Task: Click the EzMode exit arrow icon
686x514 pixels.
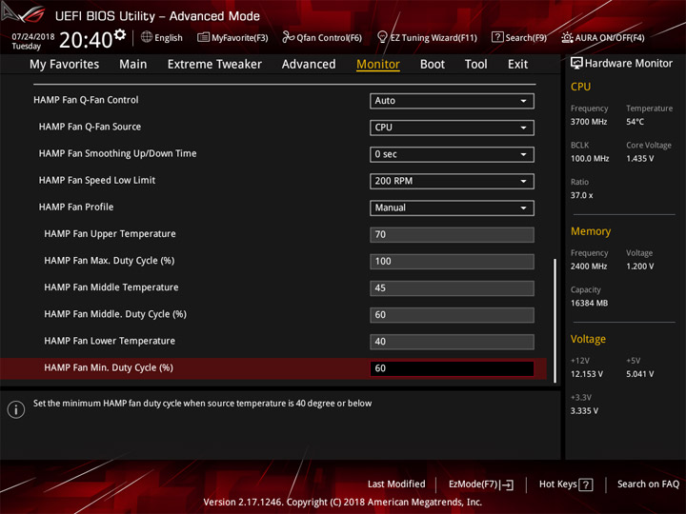Action: pyautogui.click(x=508, y=484)
